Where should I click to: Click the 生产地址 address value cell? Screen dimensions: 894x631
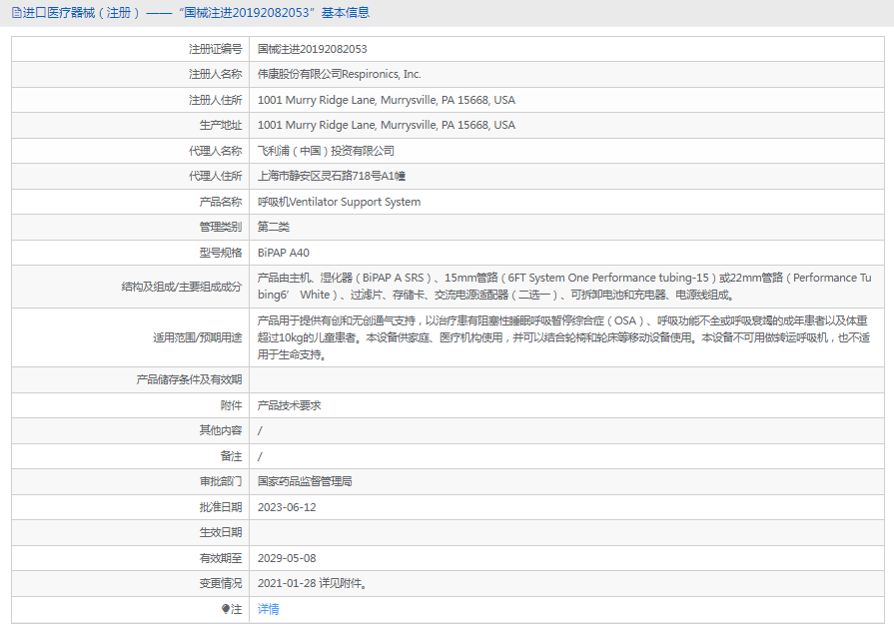point(386,126)
